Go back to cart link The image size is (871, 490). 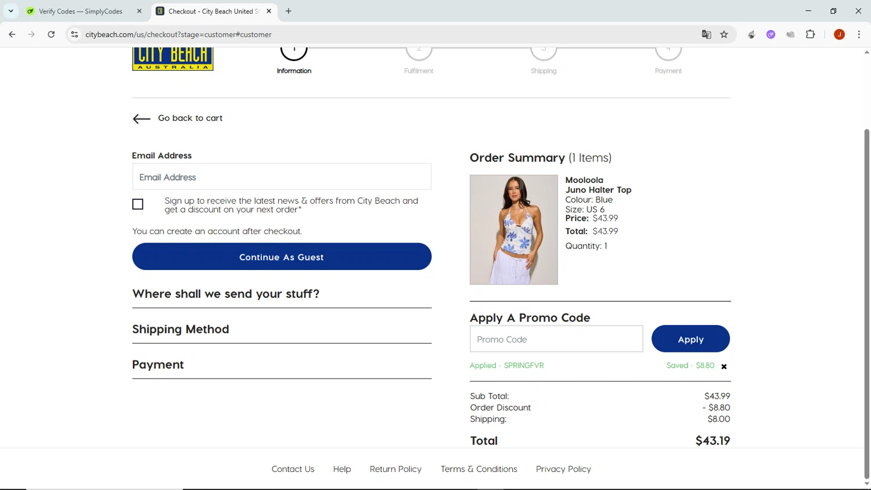(x=190, y=118)
